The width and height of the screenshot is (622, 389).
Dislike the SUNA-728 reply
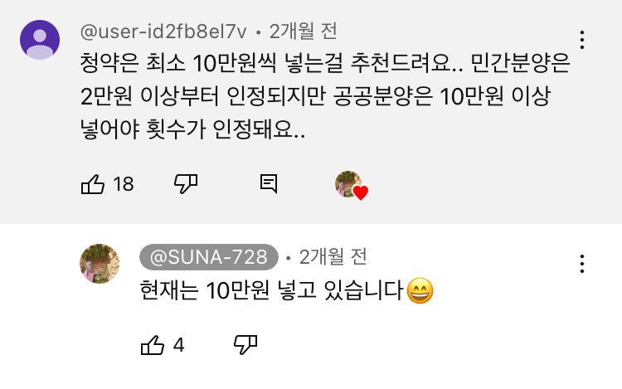245,345
